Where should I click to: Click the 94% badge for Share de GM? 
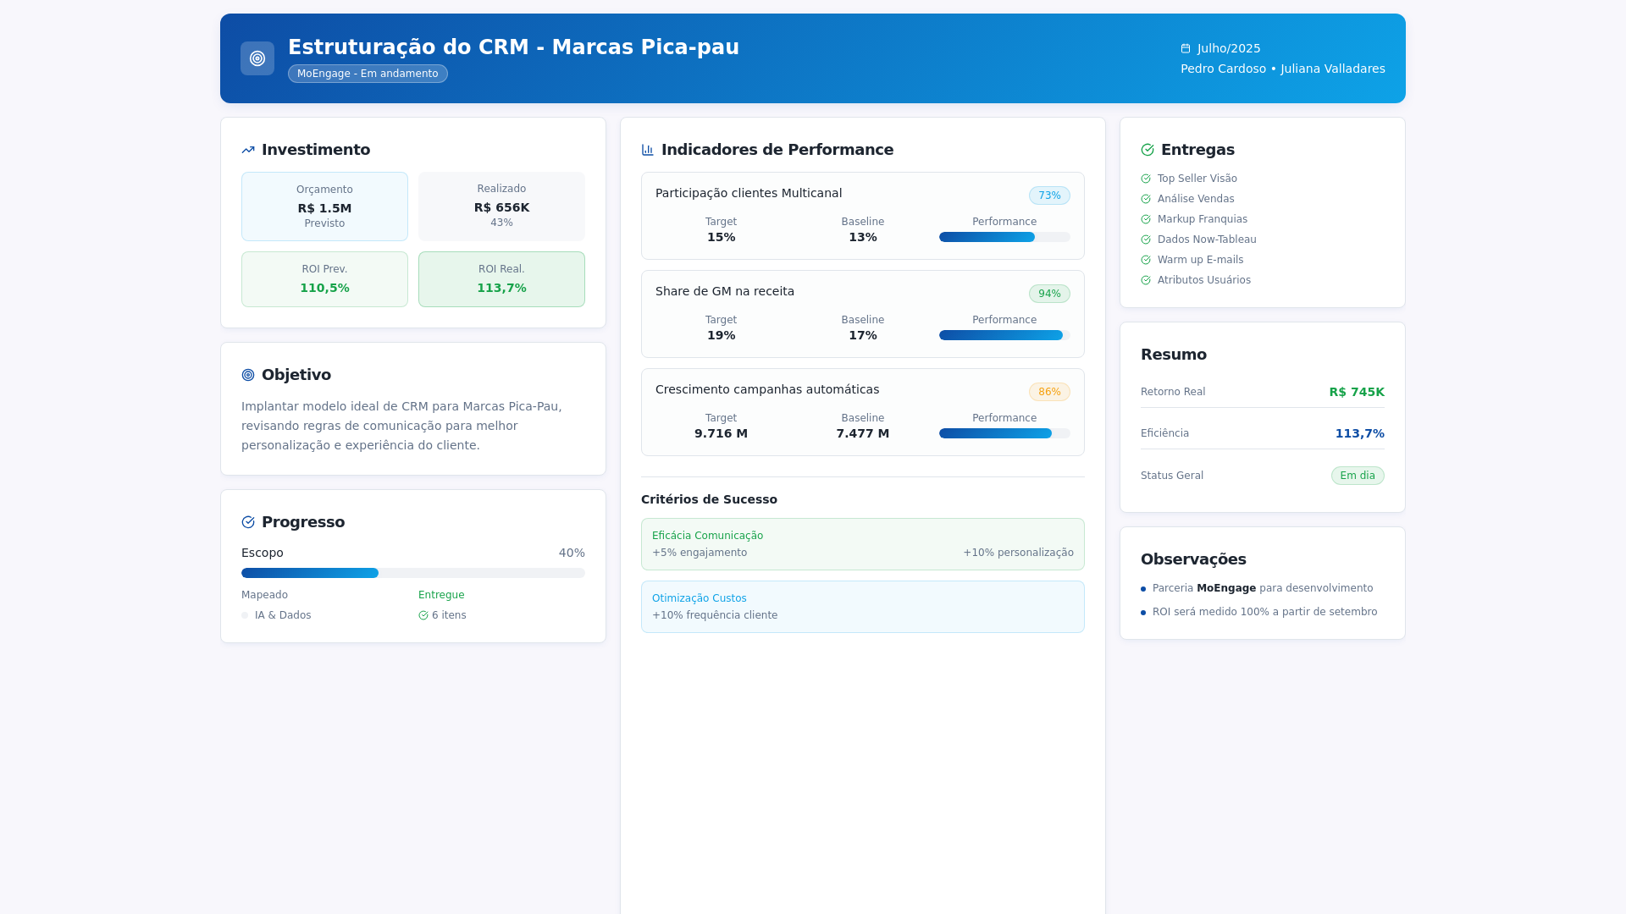tap(1049, 294)
